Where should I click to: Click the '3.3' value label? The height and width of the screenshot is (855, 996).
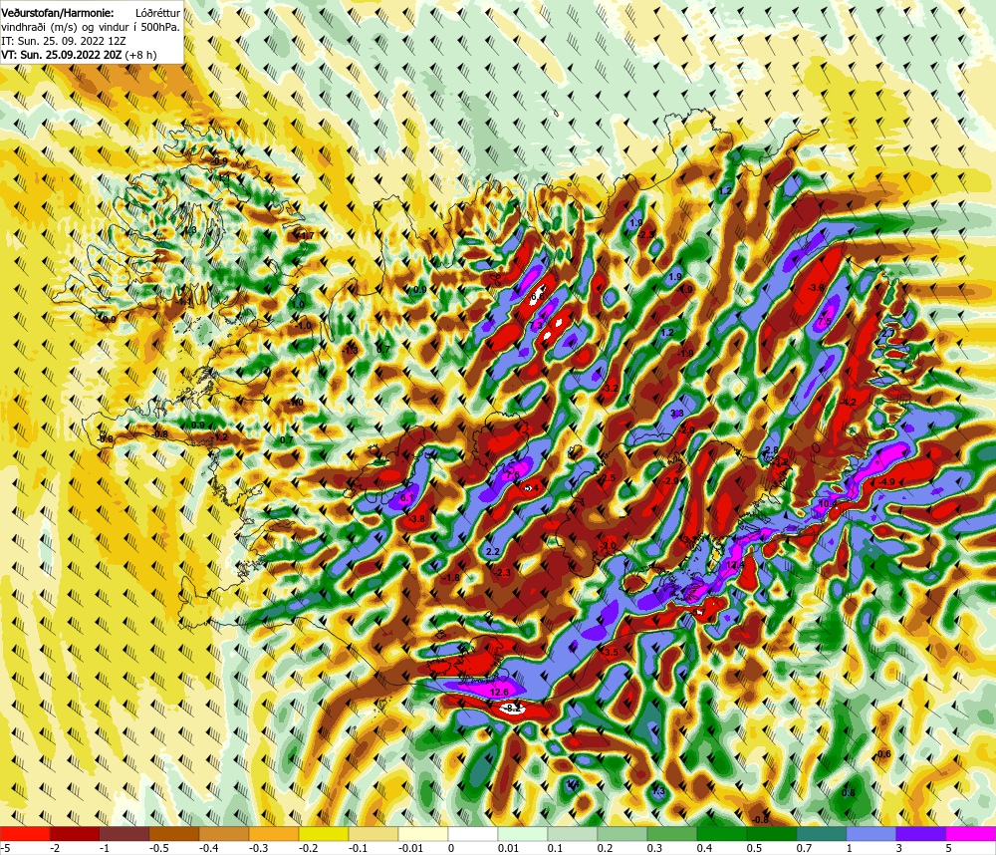tap(676, 414)
